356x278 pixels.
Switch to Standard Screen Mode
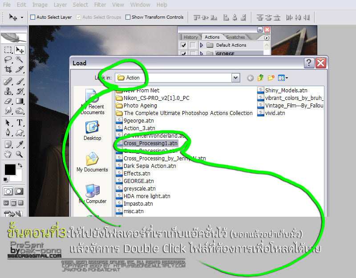6,203
